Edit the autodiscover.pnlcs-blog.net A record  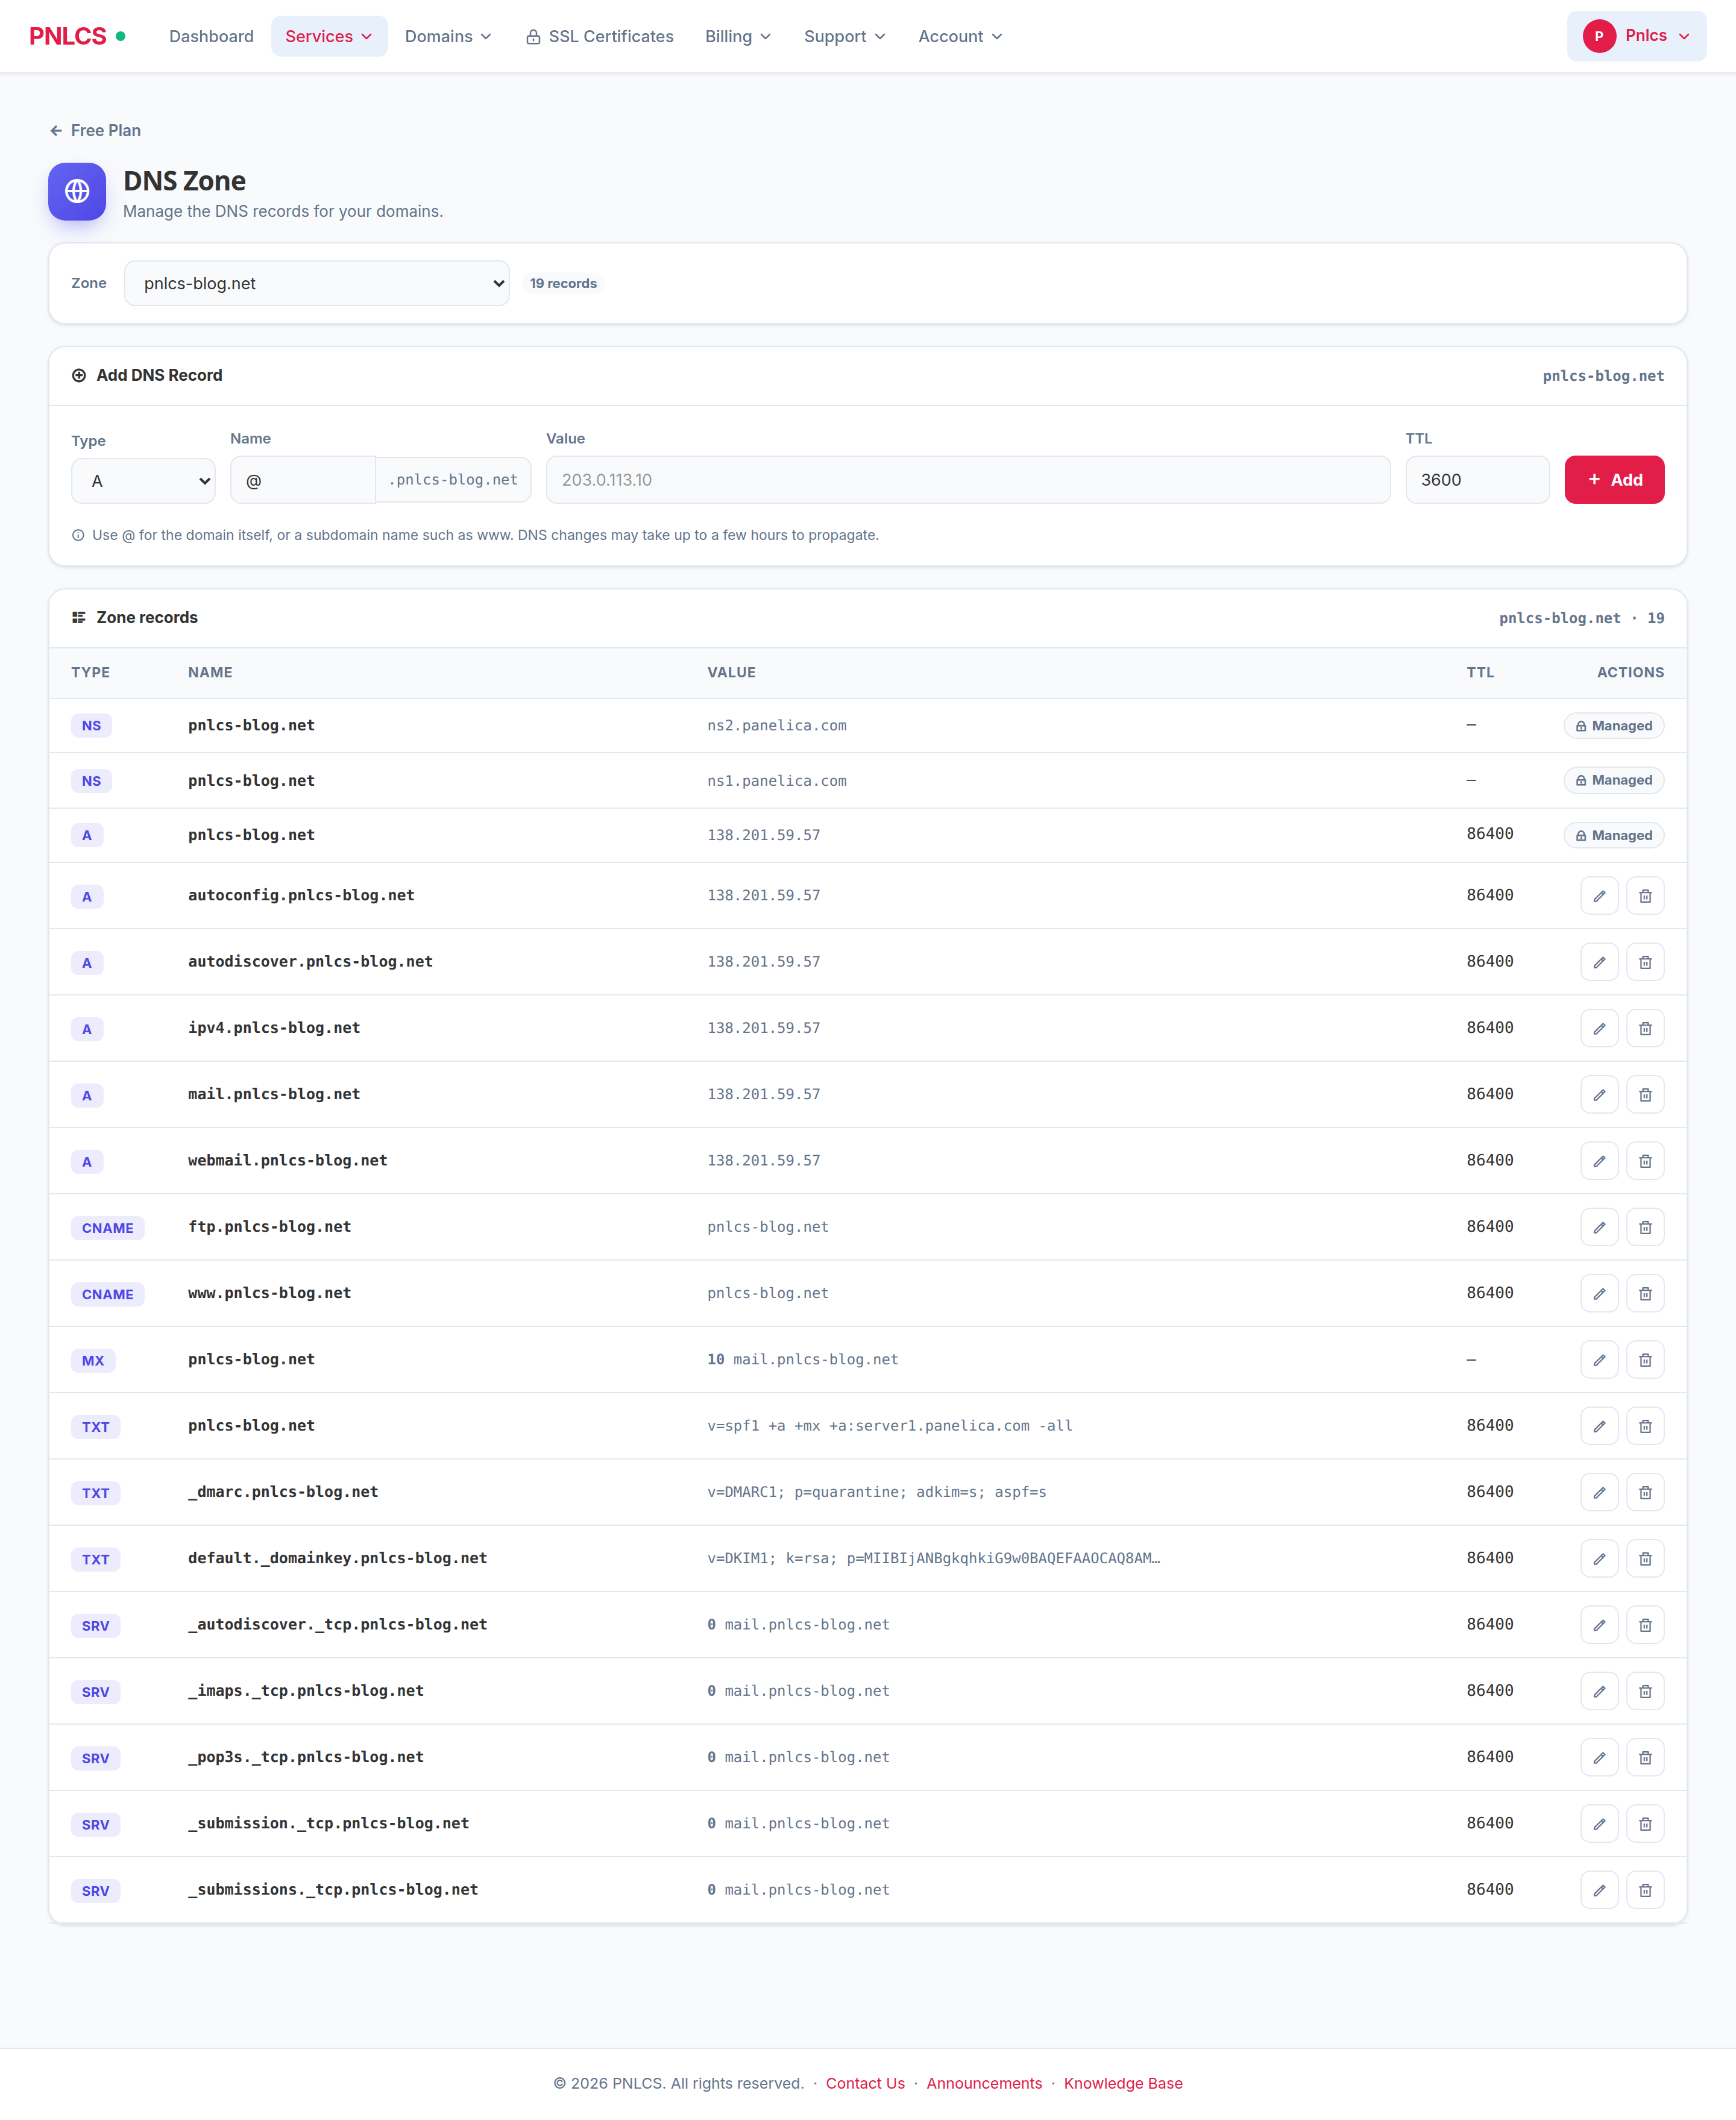1599,962
